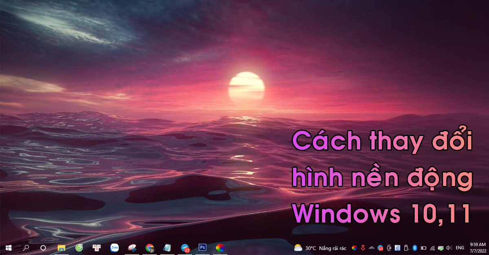Check the battery status icon

pos(423,248)
